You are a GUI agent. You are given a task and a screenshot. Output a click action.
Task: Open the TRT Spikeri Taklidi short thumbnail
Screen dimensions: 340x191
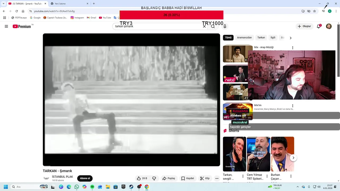[x=258, y=154]
